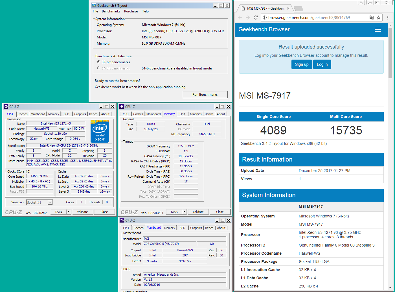Screen dimensions: 395x292
Task: Click Processor Codename Haswell-WS value in browser
Action: click(310, 253)
